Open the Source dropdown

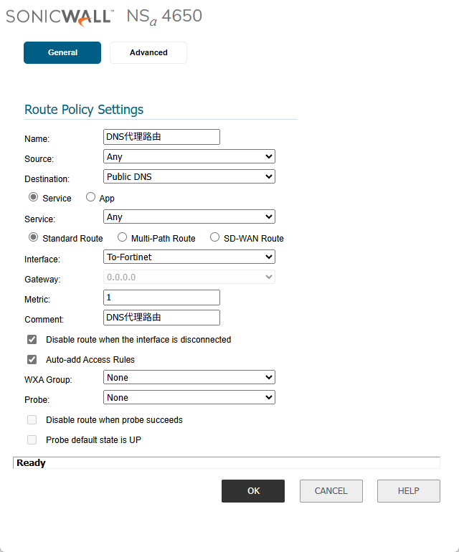(189, 156)
